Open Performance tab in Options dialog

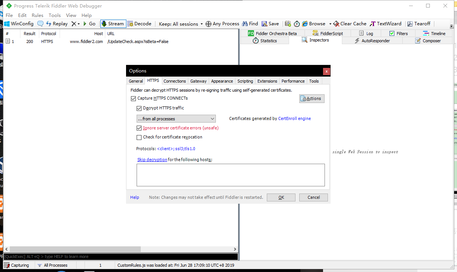pyautogui.click(x=293, y=81)
